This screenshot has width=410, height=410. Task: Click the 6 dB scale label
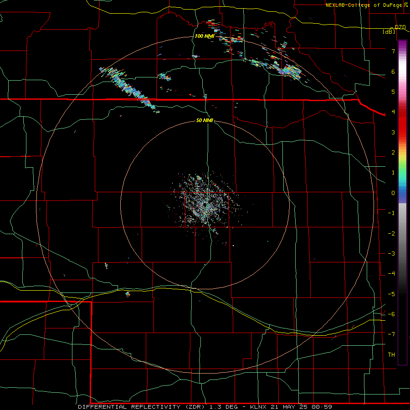pyautogui.click(x=393, y=72)
